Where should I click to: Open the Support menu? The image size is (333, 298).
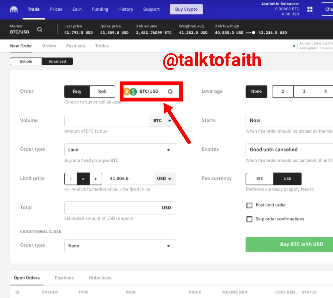point(151,9)
